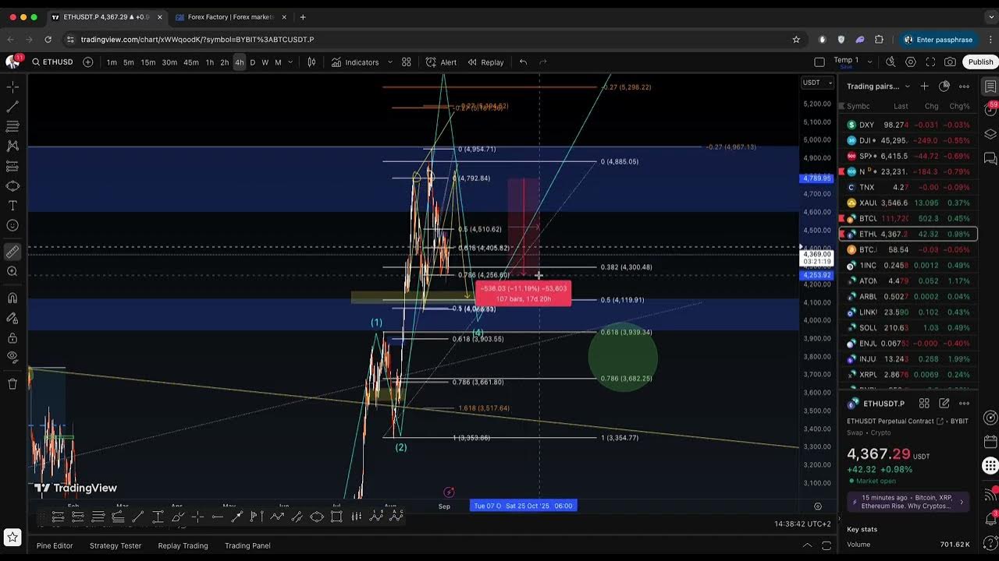This screenshot has height=561, width=999.
Task: Activate the ruler measure tool
Action: 12,252
